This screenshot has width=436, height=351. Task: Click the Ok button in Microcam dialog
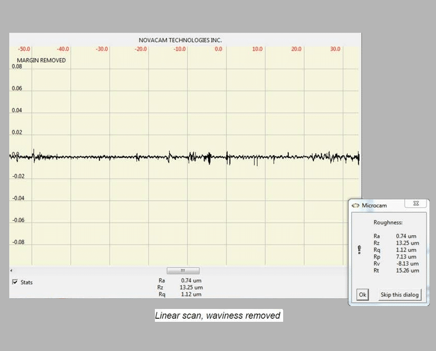pos(362,295)
